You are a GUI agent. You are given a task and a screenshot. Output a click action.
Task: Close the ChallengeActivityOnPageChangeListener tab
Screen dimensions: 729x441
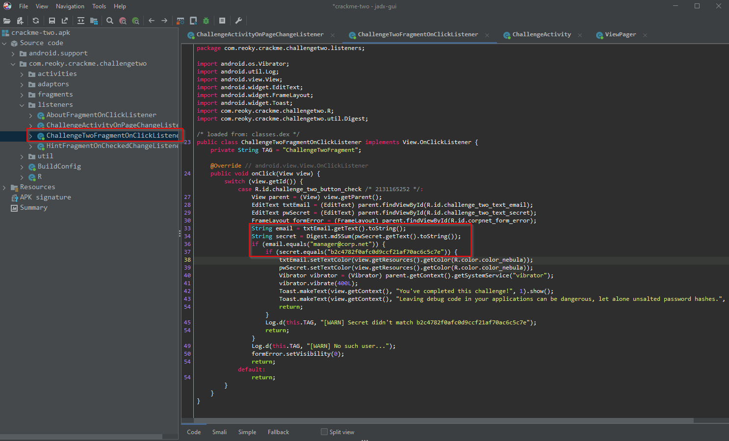tap(333, 35)
